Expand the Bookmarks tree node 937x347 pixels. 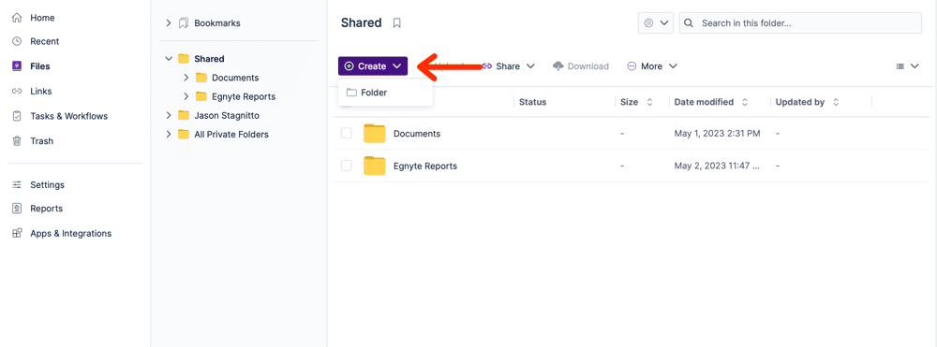coord(169,23)
